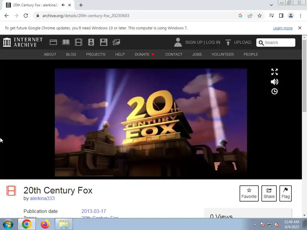The width and height of the screenshot is (307, 230).
Task: Launch Firefox from the taskbar
Action: point(45,224)
